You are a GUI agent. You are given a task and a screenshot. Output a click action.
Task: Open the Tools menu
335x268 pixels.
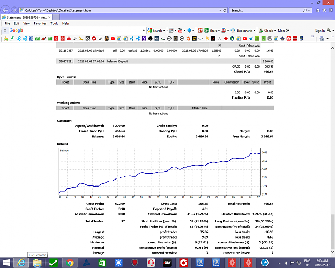(54, 23)
